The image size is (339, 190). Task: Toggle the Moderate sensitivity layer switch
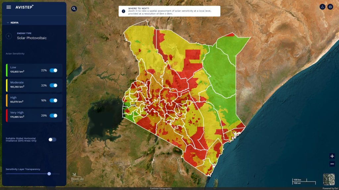[x=53, y=85]
